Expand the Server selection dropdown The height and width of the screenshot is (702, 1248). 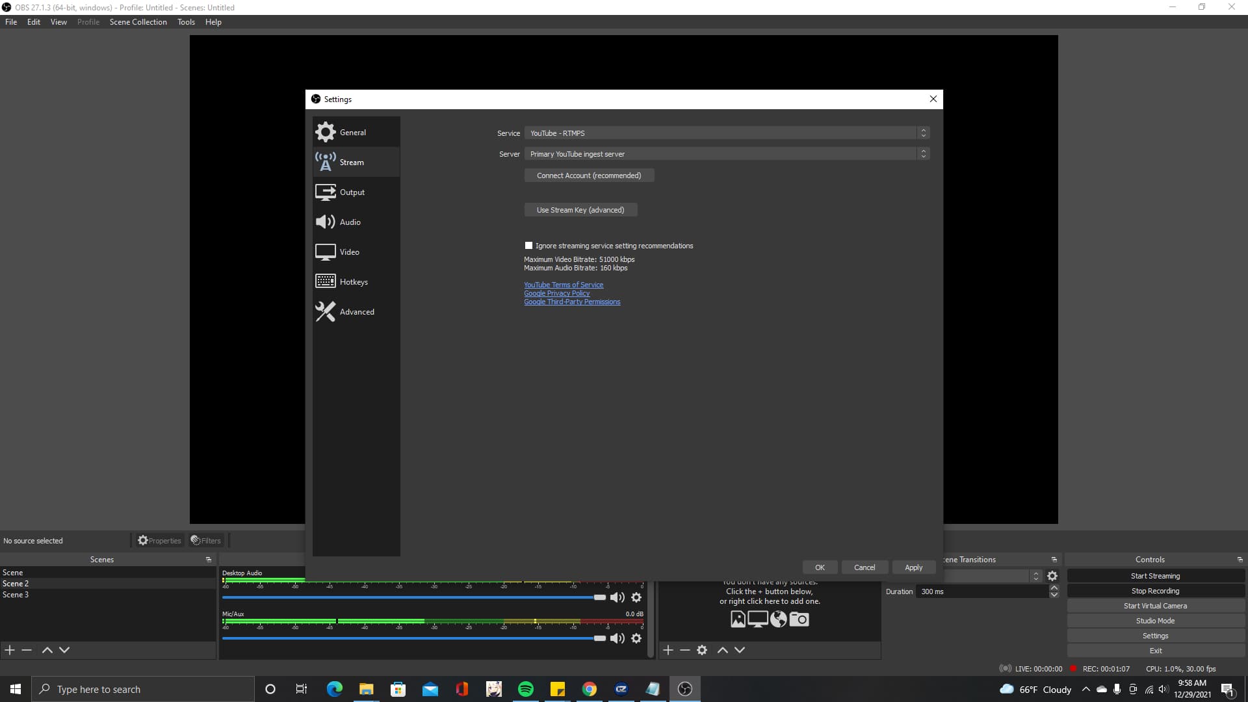(x=925, y=153)
